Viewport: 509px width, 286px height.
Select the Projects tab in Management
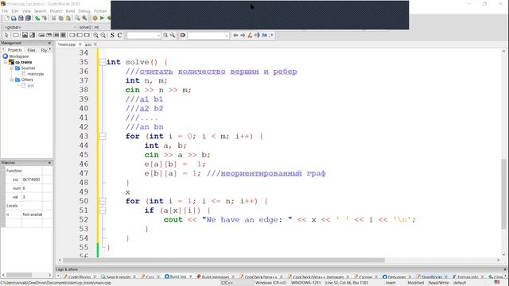14,50
